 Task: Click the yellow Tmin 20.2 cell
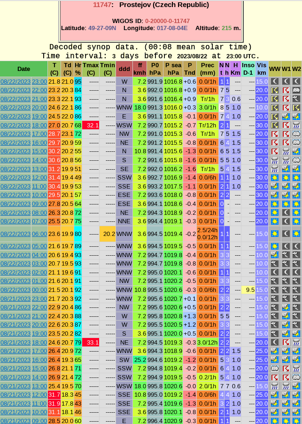coord(108,234)
